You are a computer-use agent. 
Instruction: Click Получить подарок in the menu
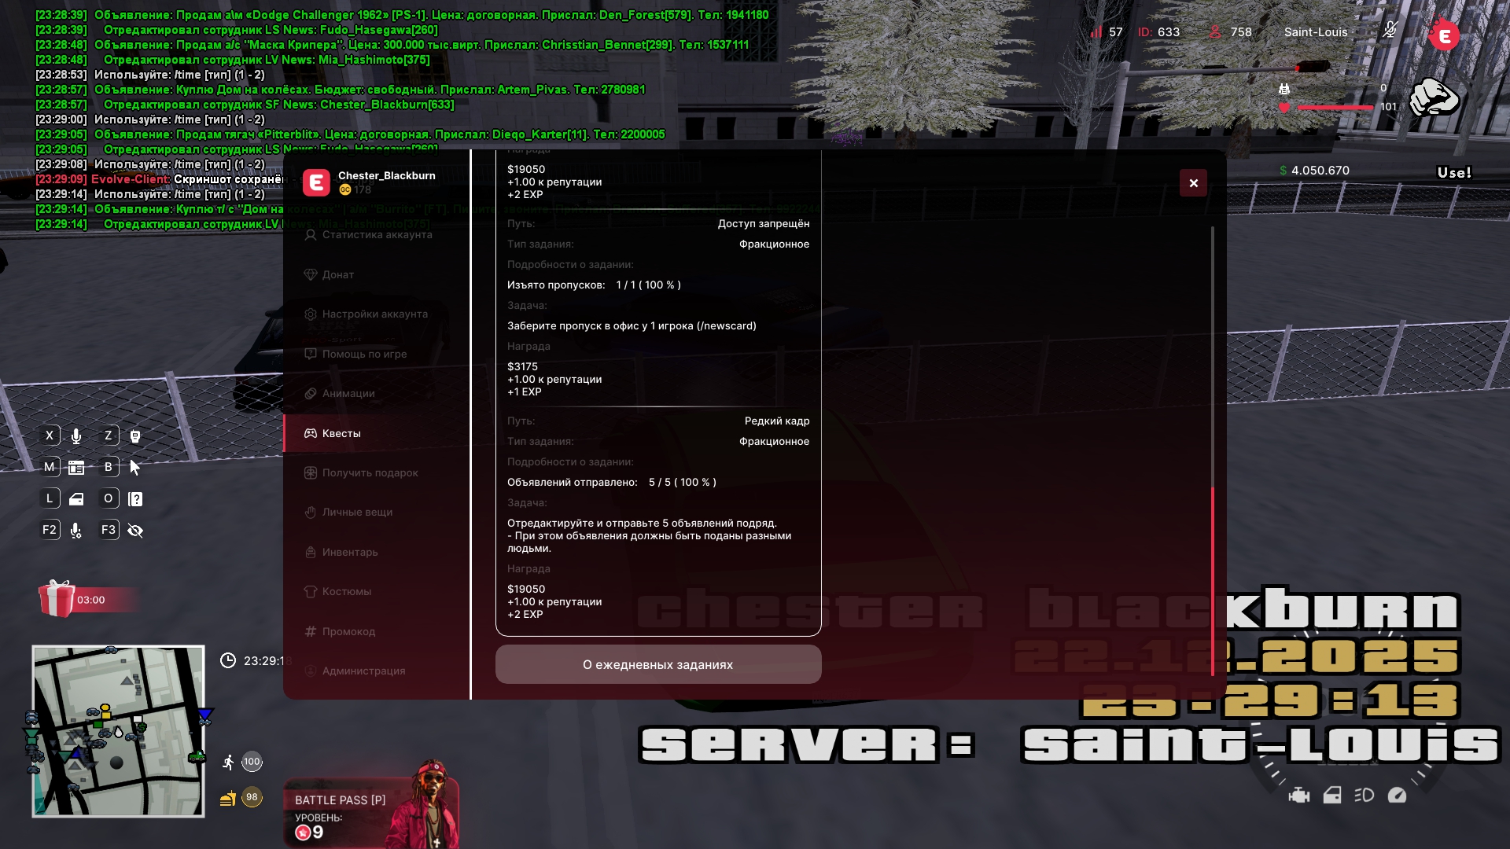pos(370,472)
